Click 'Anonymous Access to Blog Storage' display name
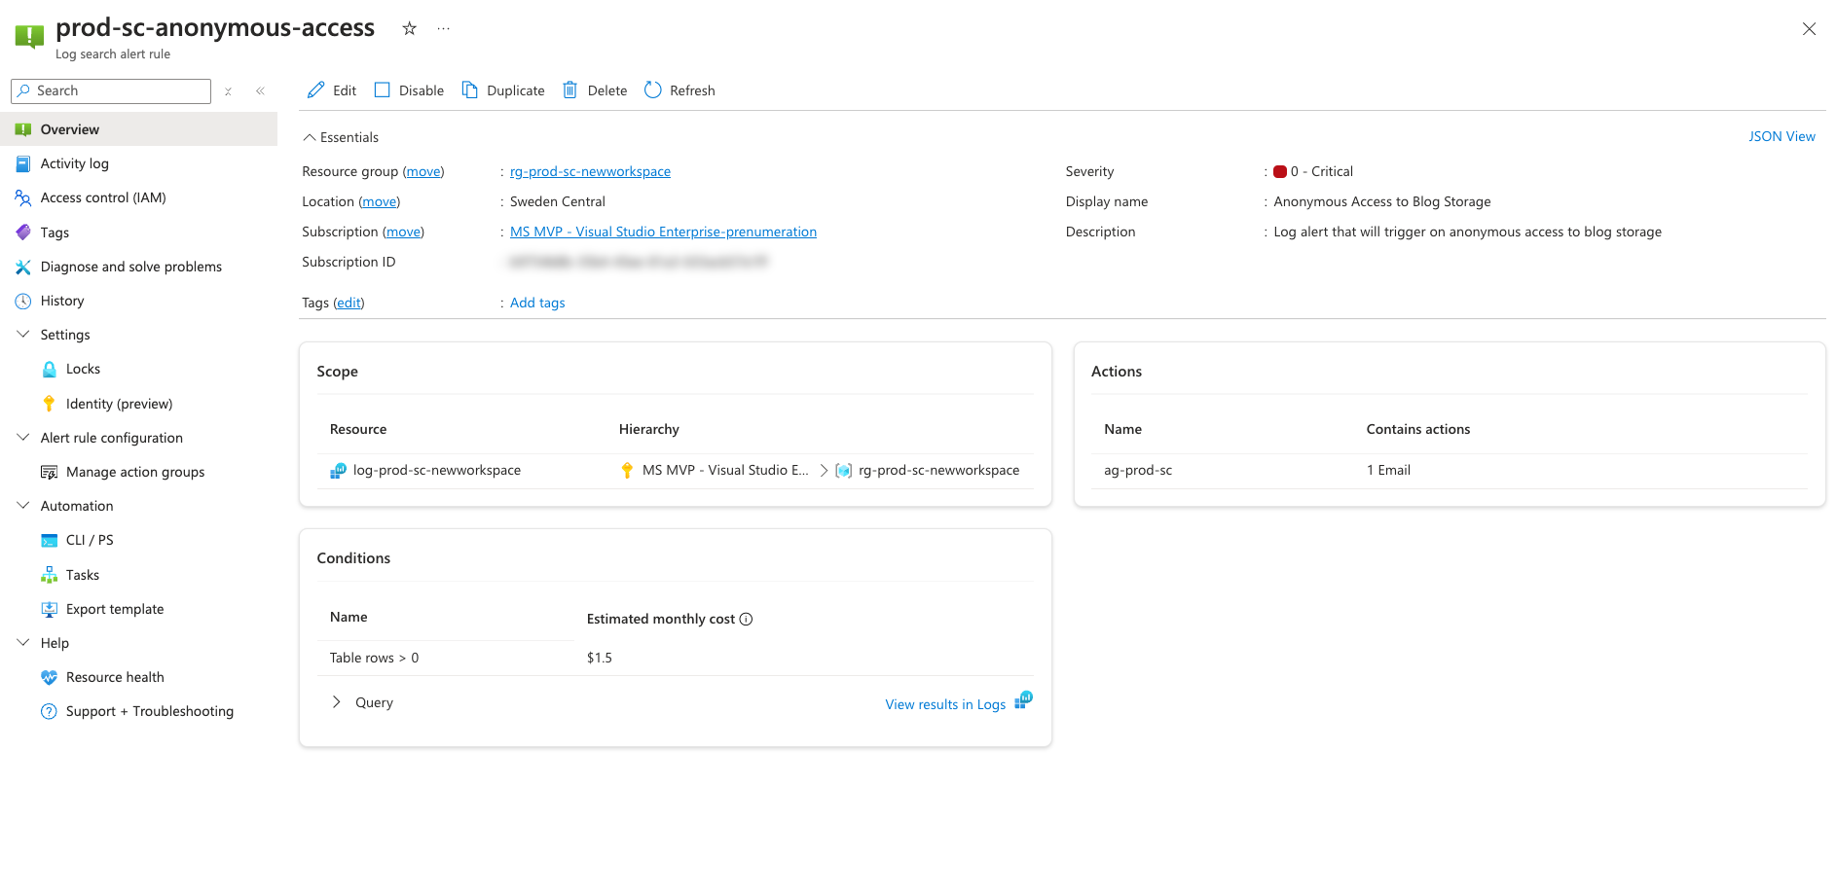1836x893 pixels. point(1382,201)
